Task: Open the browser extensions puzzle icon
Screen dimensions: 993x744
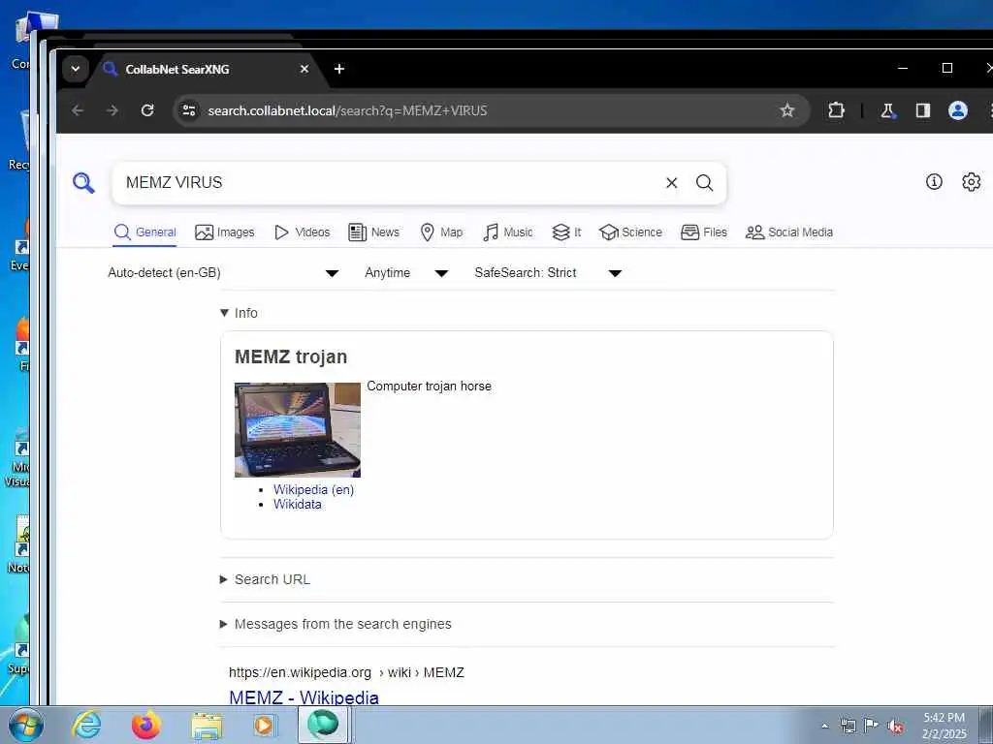Action: 836,110
